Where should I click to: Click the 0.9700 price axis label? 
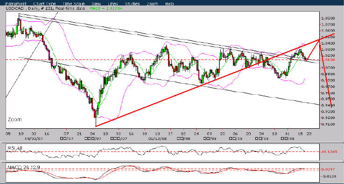[328, 87]
